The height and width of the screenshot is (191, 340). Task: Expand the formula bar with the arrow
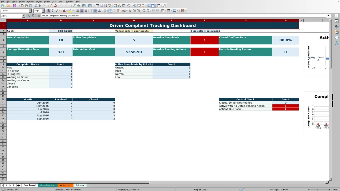coord(328,16)
